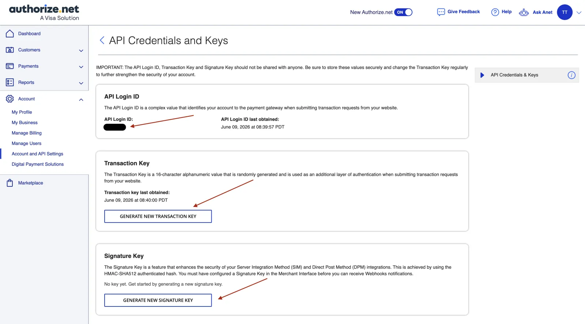The image size is (585, 324).
Task: Click the 'June 09, 2026 at 08:39:57 PDT' timestamp
Action: 253,127
